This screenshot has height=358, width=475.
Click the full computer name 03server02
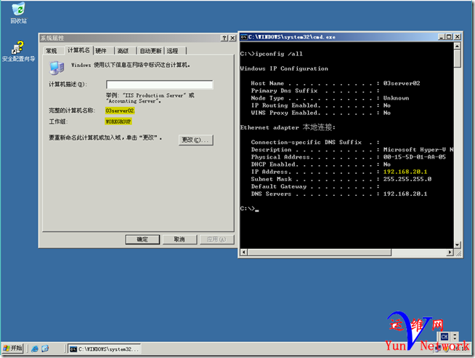click(x=121, y=111)
